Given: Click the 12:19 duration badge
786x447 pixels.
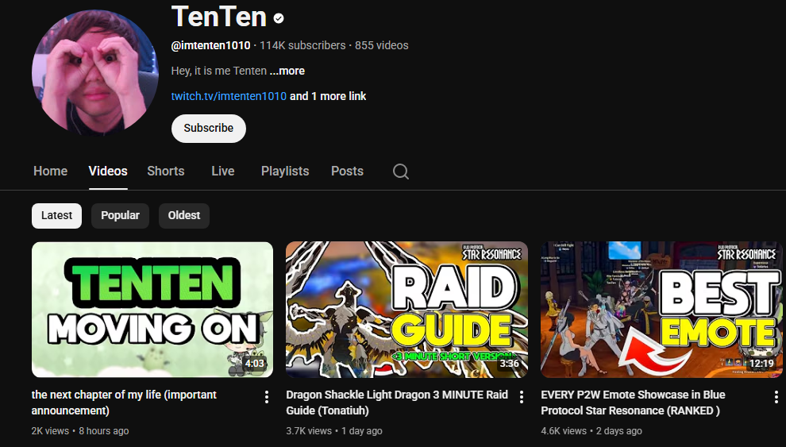Looking at the screenshot, I should click(761, 364).
